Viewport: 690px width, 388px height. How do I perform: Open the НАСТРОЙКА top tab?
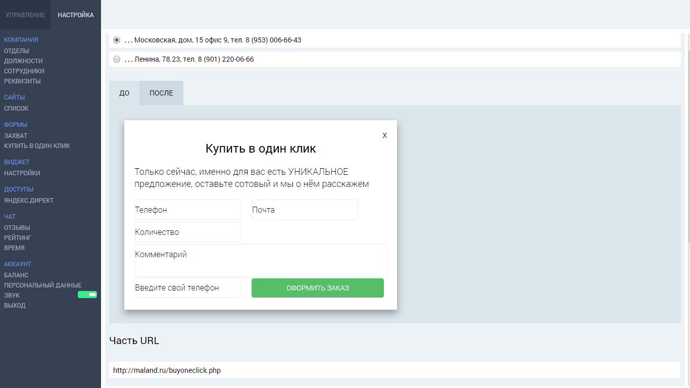[x=76, y=15]
